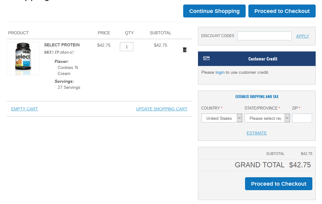
Task: Click the Estimate shipping link
Action: click(257, 133)
